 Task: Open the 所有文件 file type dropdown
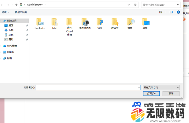161,87
